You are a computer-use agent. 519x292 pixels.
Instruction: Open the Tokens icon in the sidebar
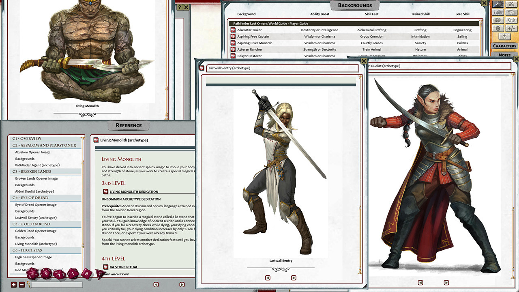pyautogui.click(x=498, y=20)
